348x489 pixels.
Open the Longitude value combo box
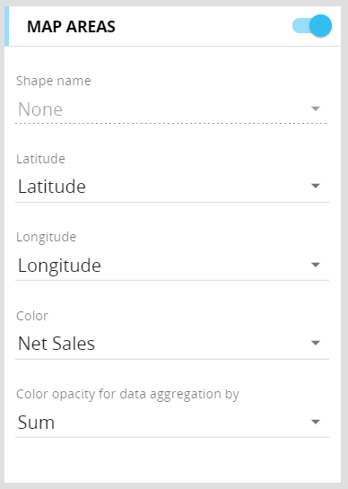click(172, 265)
